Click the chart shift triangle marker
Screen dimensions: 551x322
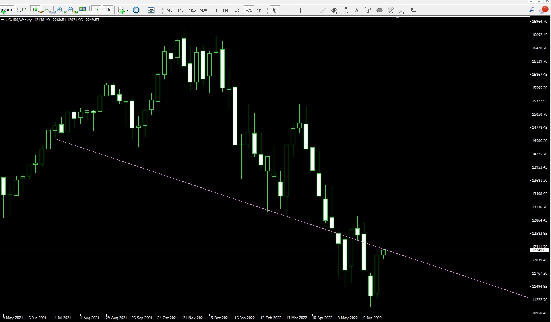[398, 17]
